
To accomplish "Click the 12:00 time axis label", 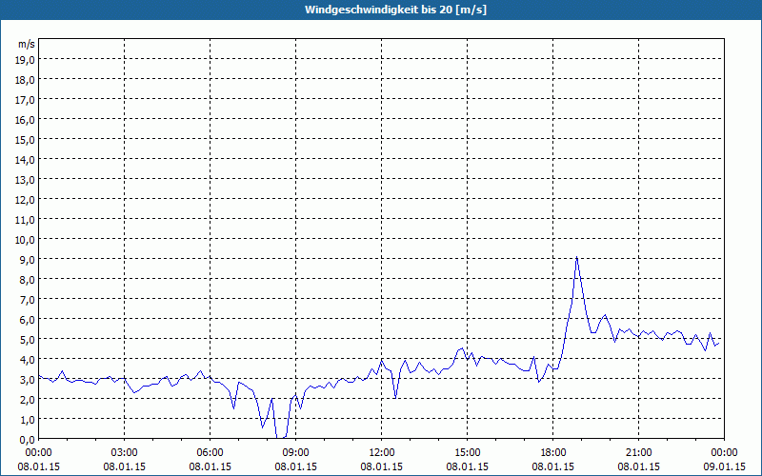I will [x=382, y=453].
